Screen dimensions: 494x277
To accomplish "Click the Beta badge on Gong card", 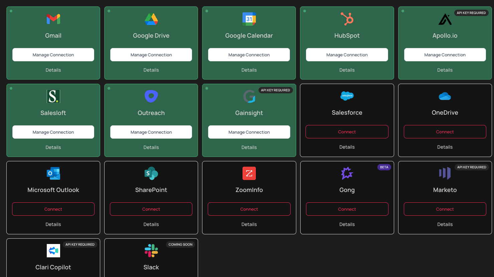I will pos(384,167).
